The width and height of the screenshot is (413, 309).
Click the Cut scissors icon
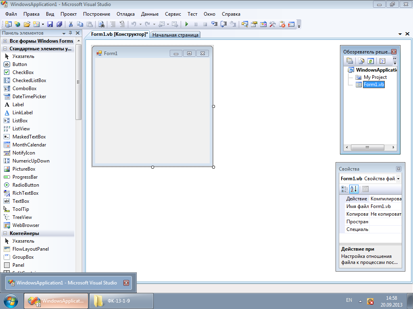pos(71,24)
